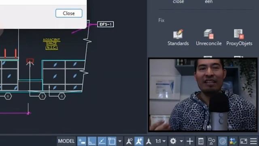The height and width of the screenshot is (146, 259).
Task: Click the annotation scale icon beside 1:1
Action: click(x=149, y=141)
